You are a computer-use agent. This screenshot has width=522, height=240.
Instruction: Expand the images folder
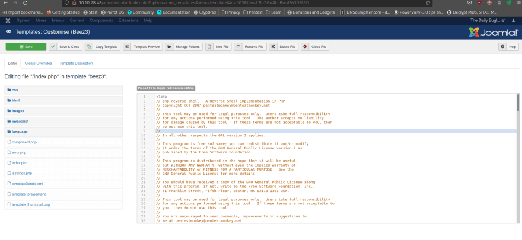63,111
